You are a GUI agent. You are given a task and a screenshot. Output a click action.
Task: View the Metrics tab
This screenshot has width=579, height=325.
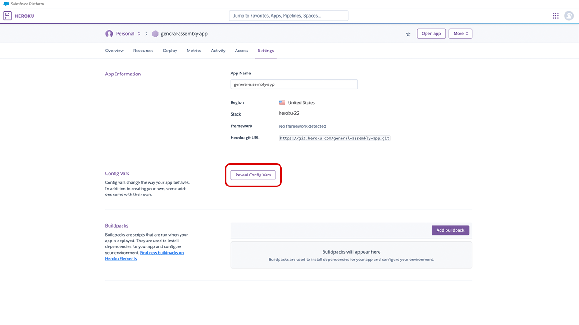(194, 51)
